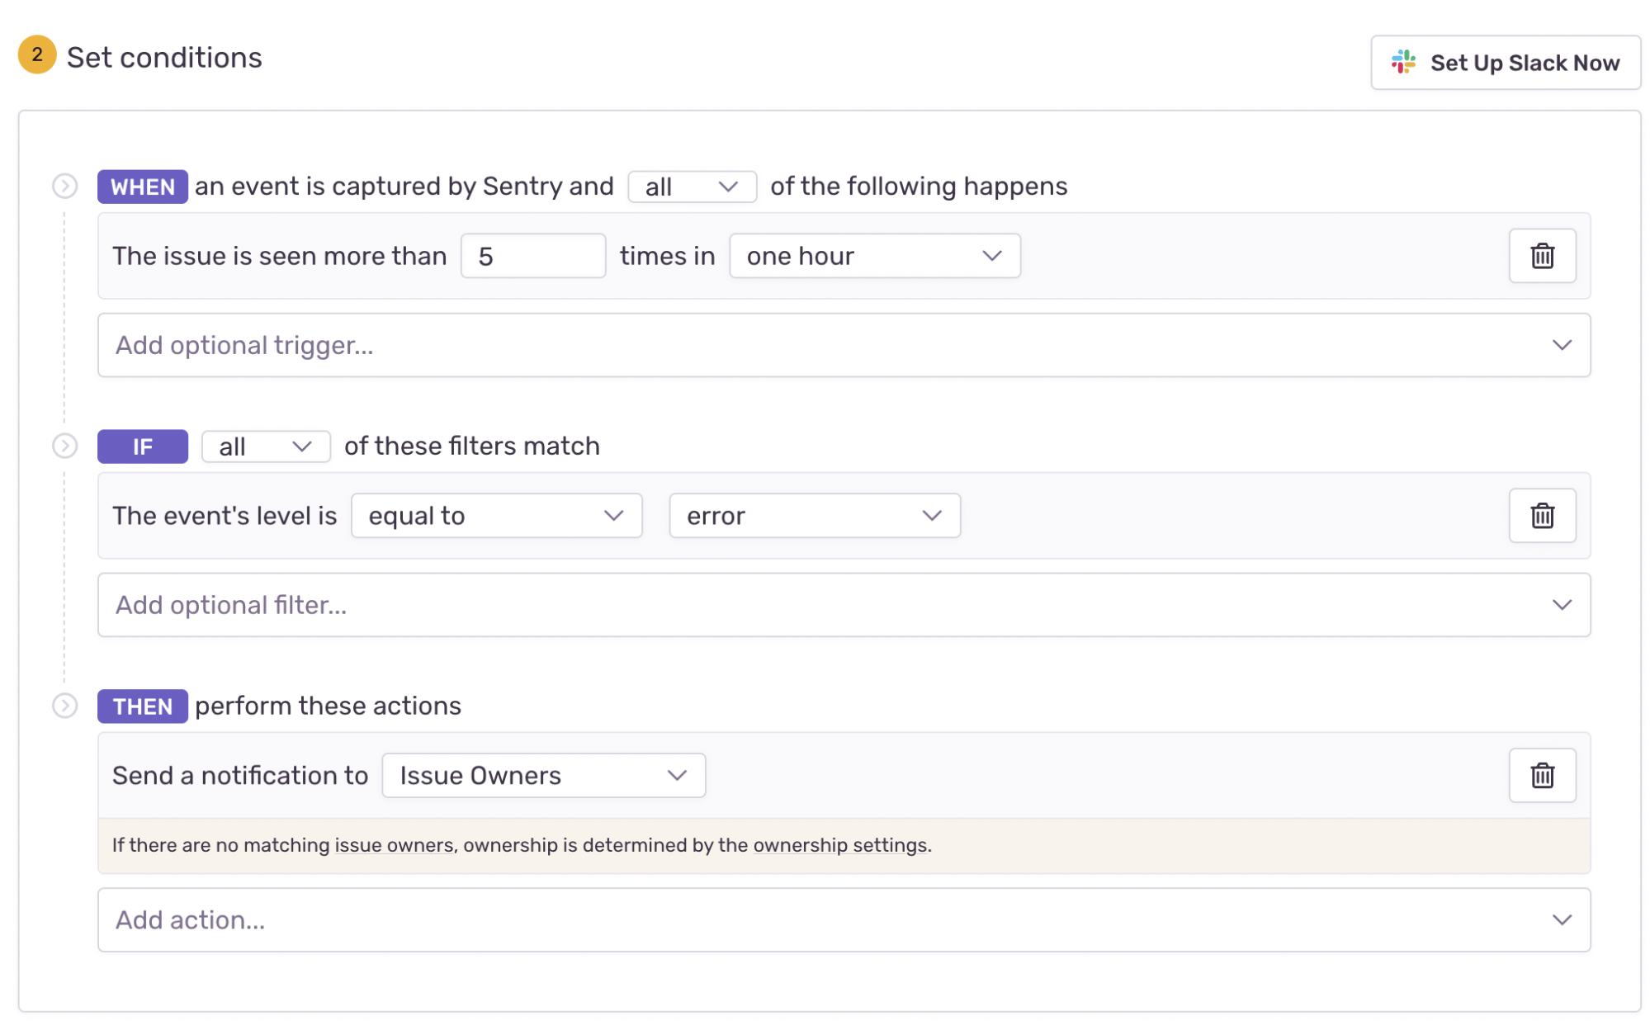Open the 'equal to' comparison dropdown
Viewport: 1650px width, 1030px height.
pyautogui.click(x=496, y=516)
